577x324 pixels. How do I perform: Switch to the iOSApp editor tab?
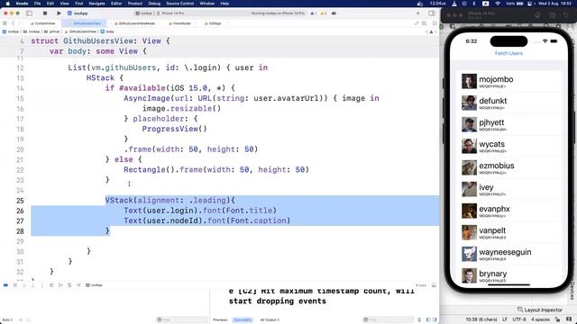pyautogui.click(x=213, y=23)
